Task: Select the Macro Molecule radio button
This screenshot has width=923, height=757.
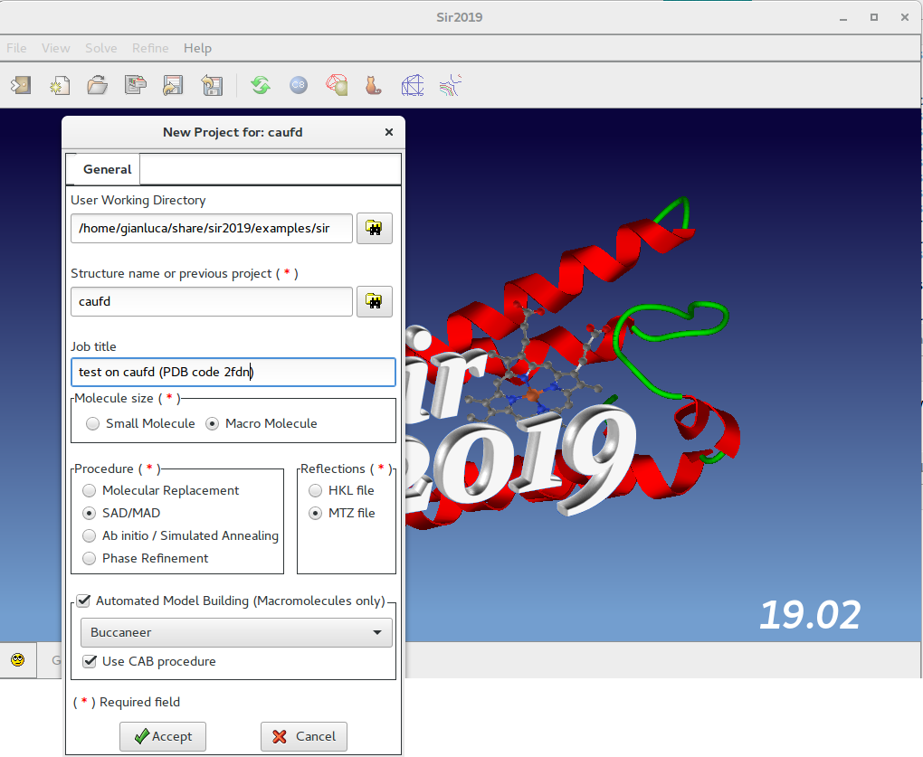Action: (x=213, y=423)
